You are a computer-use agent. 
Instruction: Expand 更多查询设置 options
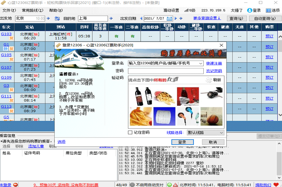click(x=207, y=18)
